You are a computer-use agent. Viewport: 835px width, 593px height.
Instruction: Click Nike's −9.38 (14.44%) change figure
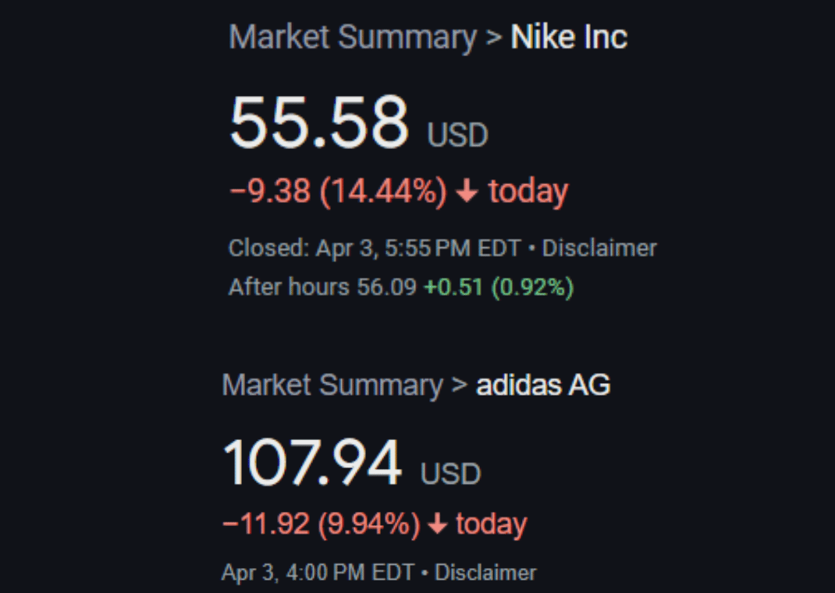click(338, 191)
